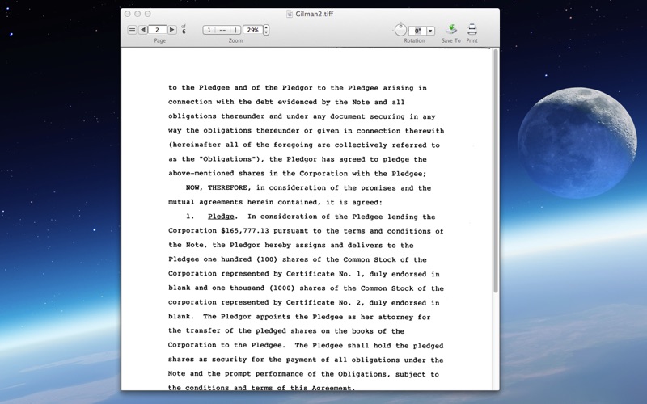Click the amount '$165,777.13' in the document
Viewport: 647px width, 404px height.
245,231
